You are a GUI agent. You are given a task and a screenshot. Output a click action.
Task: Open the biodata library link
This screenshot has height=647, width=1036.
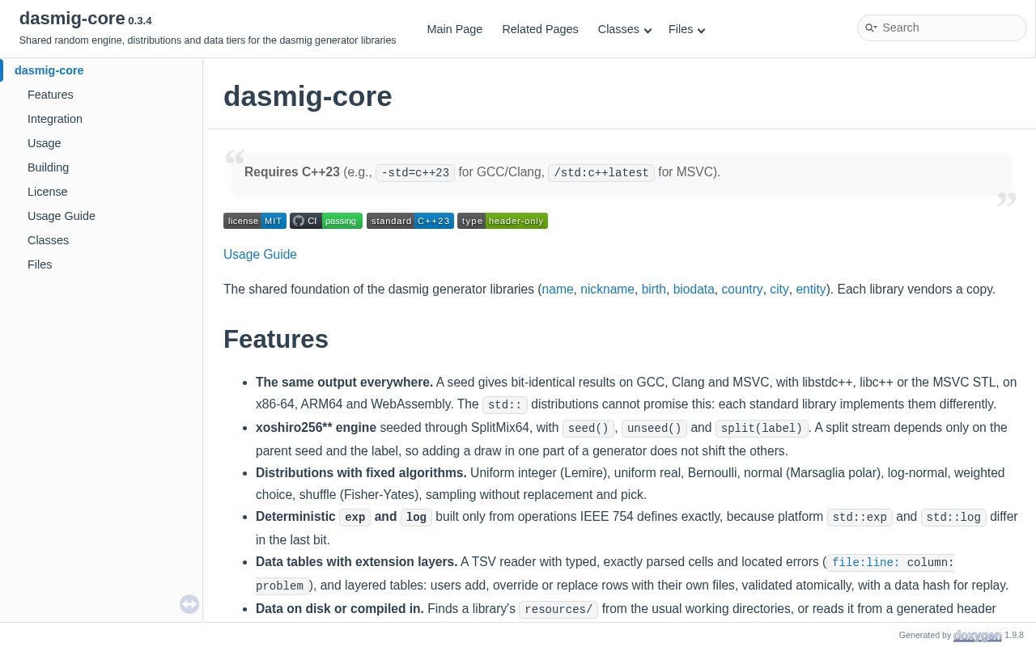click(x=694, y=289)
